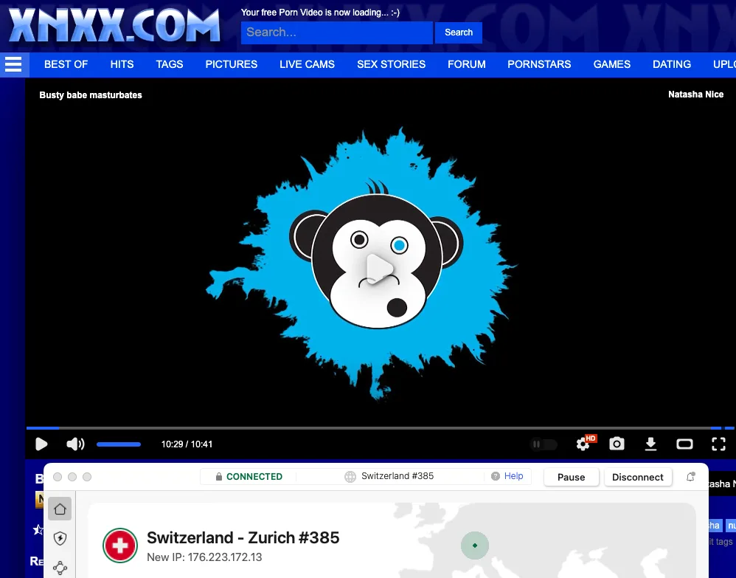Click the globe icon beside Switzerland #385
Viewport: 736px width, 578px height.
click(350, 476)
